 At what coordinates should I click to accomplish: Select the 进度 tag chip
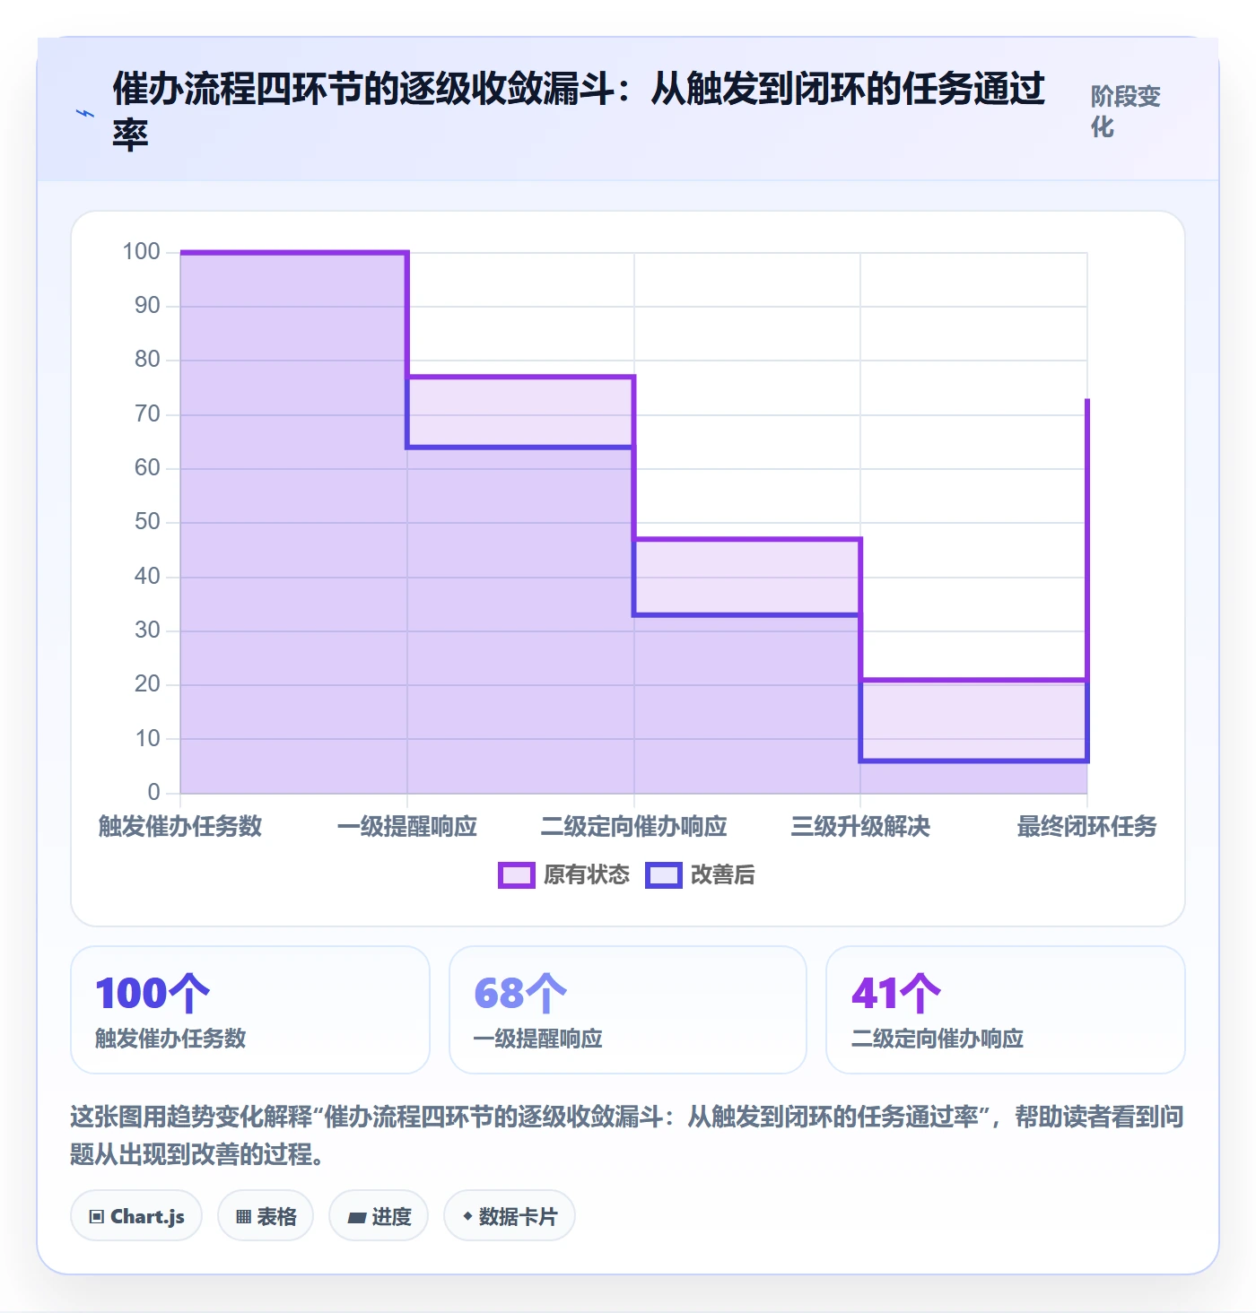[379, 1216]
